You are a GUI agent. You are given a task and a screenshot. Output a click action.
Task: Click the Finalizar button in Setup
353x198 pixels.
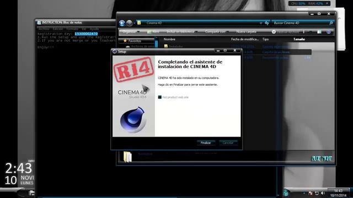tap(206, 143)
